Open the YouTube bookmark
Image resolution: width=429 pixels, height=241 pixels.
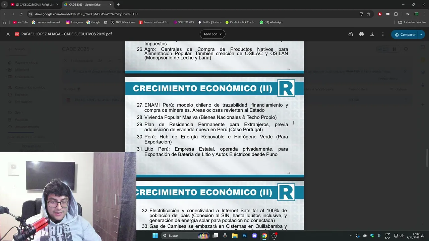20,22
